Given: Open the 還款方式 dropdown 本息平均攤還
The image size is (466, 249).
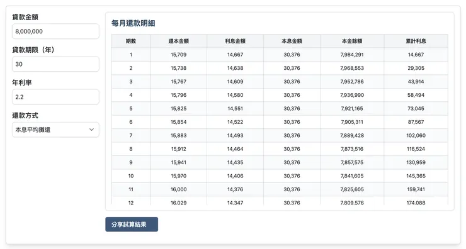Looking at the screenshot, I should pyautogui.click(x=55, y=130).
